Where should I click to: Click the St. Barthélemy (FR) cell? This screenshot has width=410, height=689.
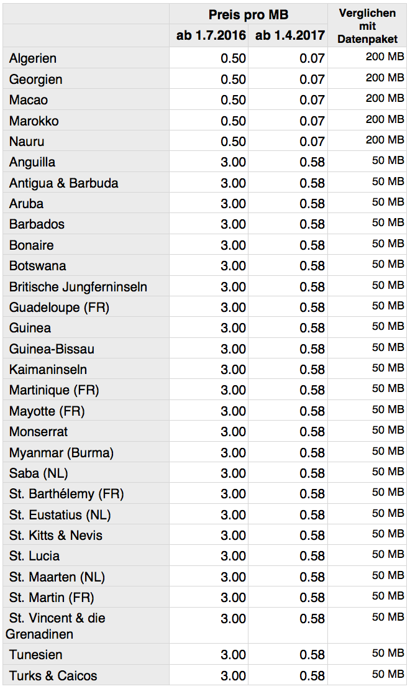tap(66, 494)
